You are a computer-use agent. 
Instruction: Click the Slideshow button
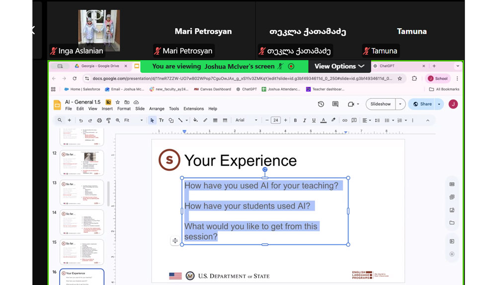pyautogui.click(x=380, y=104)
